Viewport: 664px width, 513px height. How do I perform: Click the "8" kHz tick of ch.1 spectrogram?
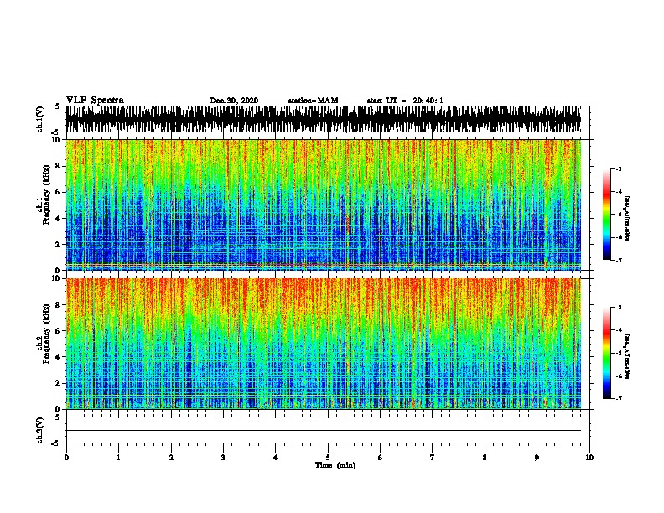(59, 166)
